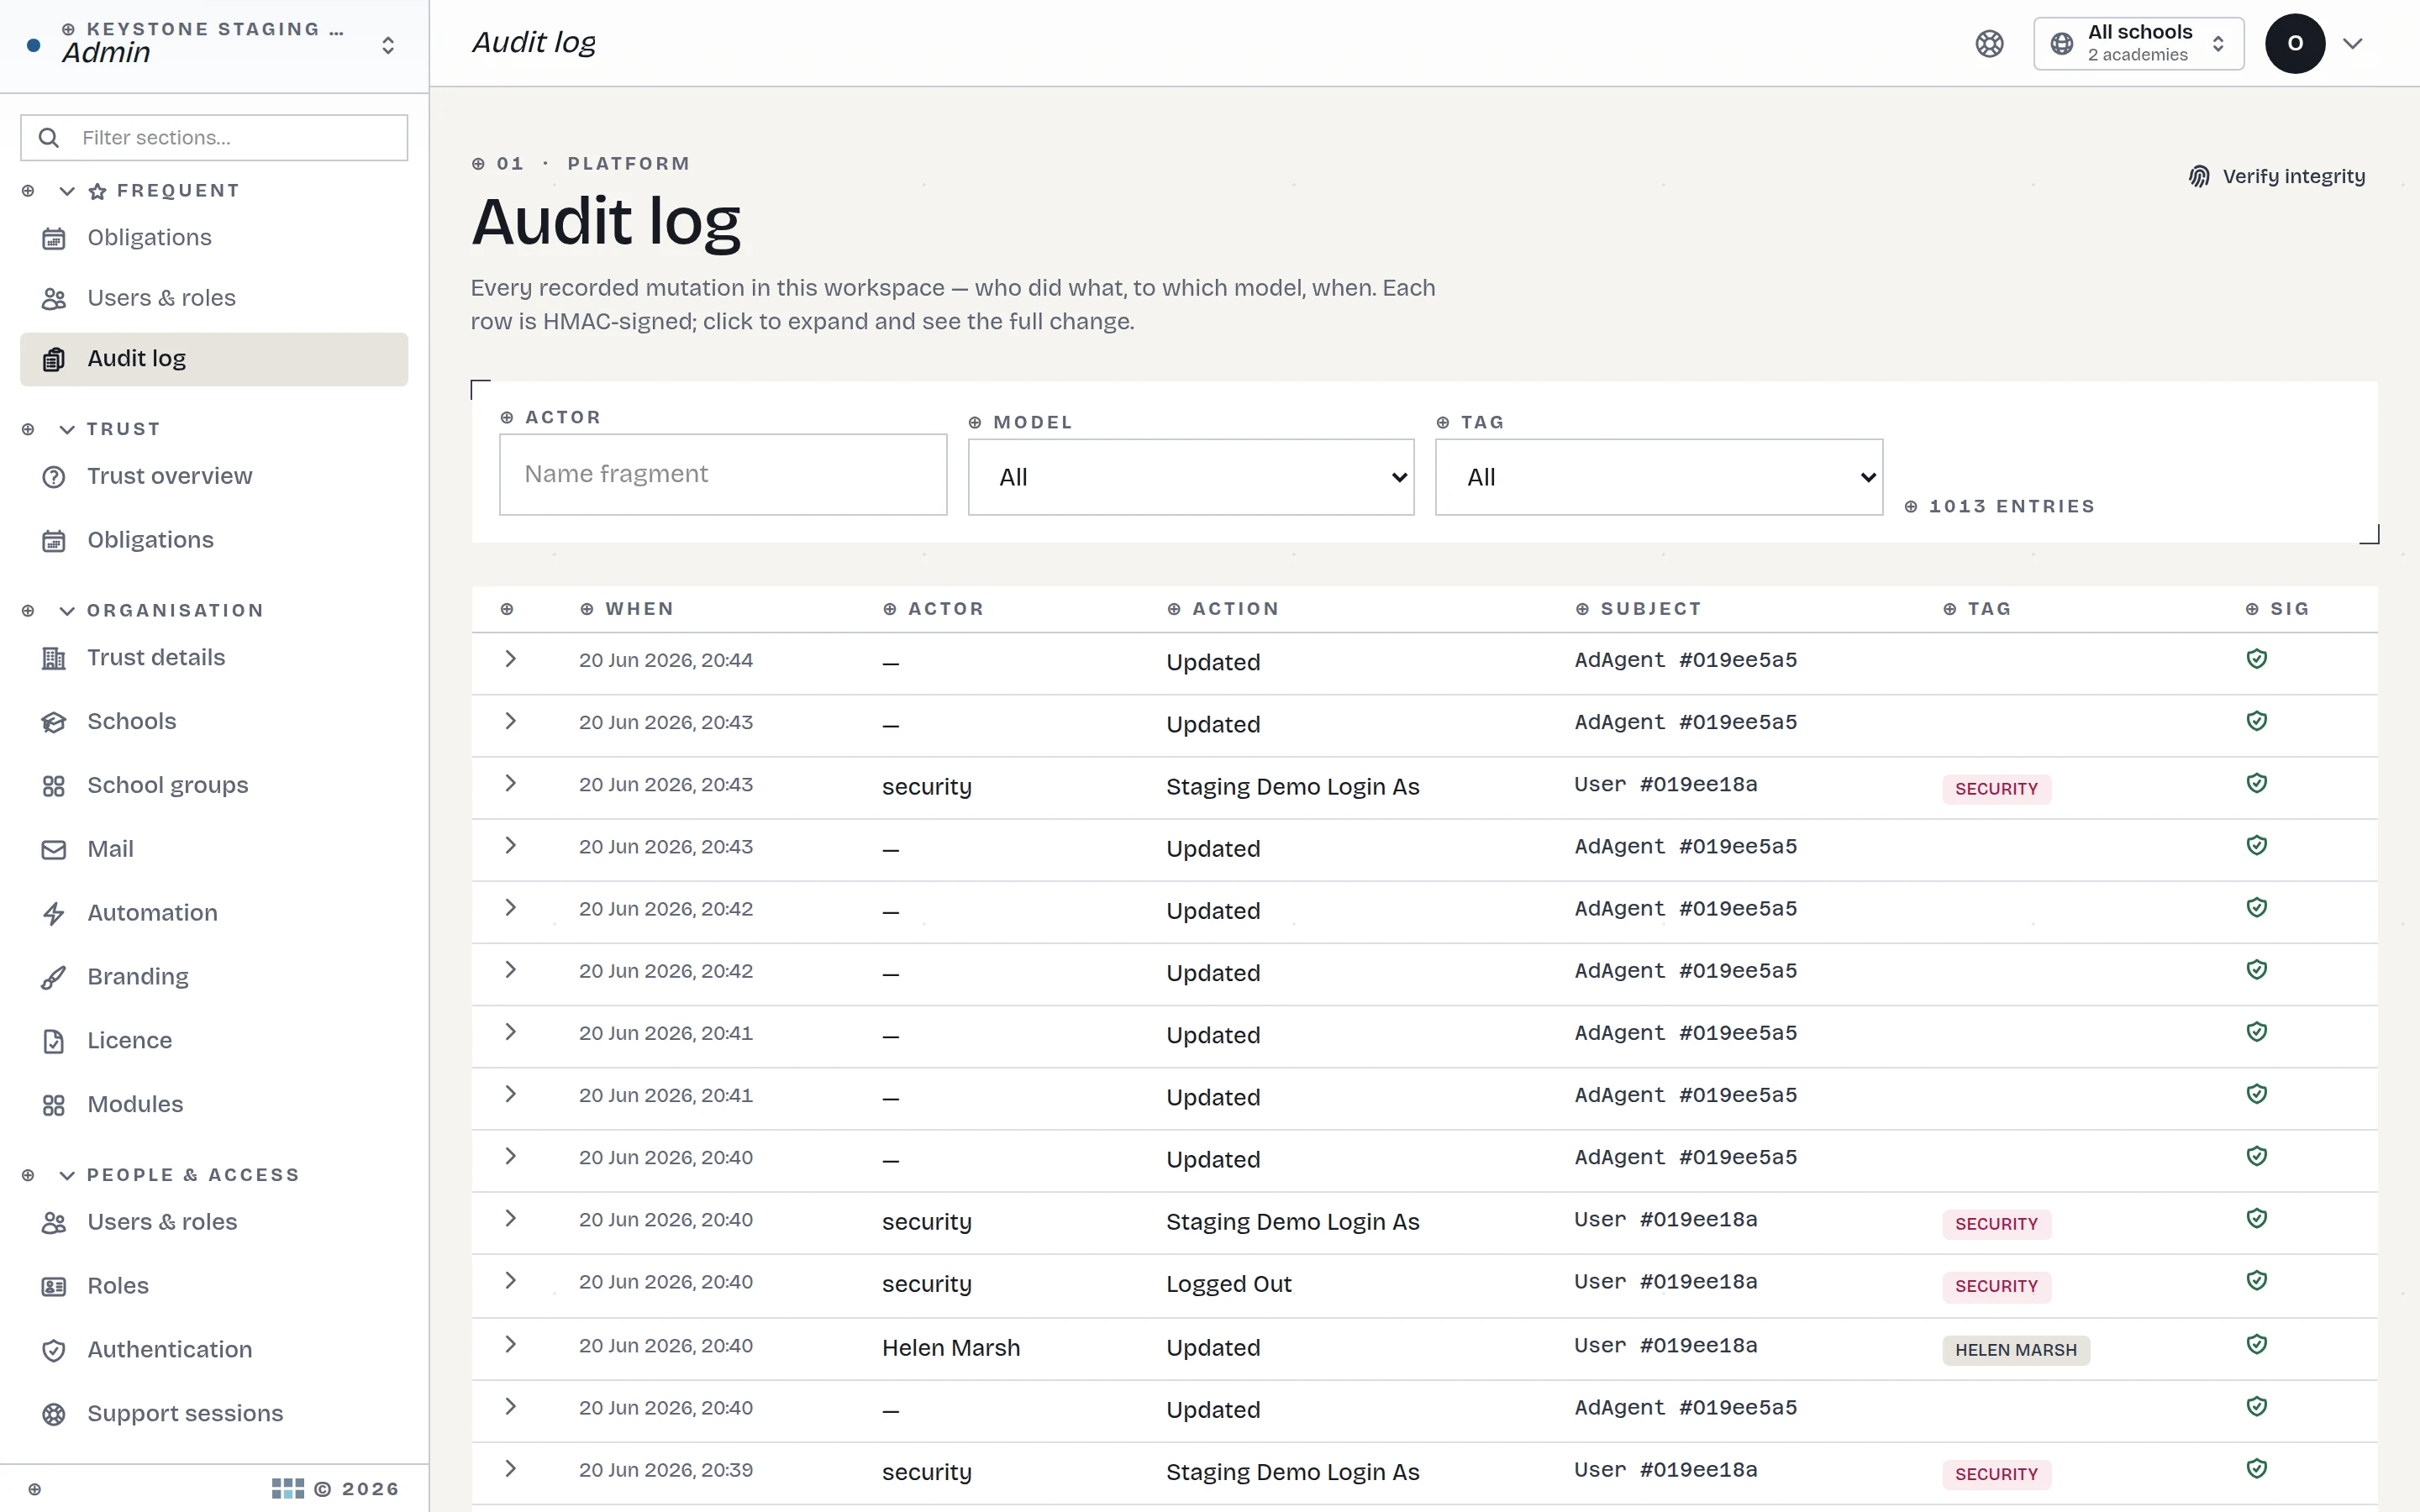Click the user avatar labelled O
The image size is (2420, 1512).
click(2295, 44)
